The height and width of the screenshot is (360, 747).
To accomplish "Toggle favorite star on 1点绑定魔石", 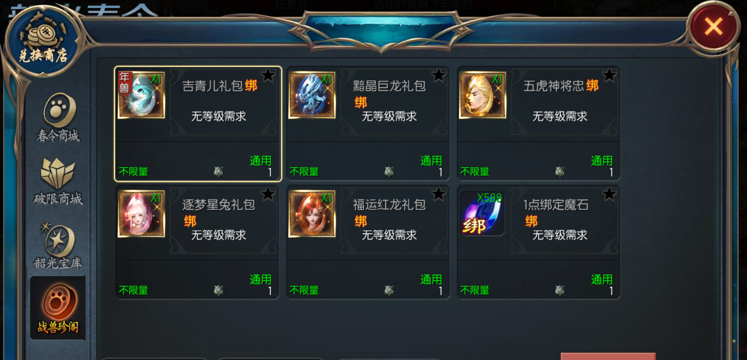I will (x=609, y=194).
